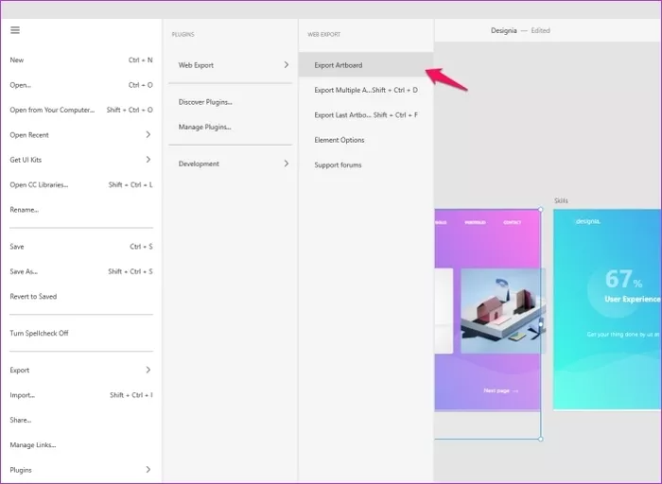Select Export Artboard from Web Export
This screenshot has width=662, height=484.
click(339, 65)
